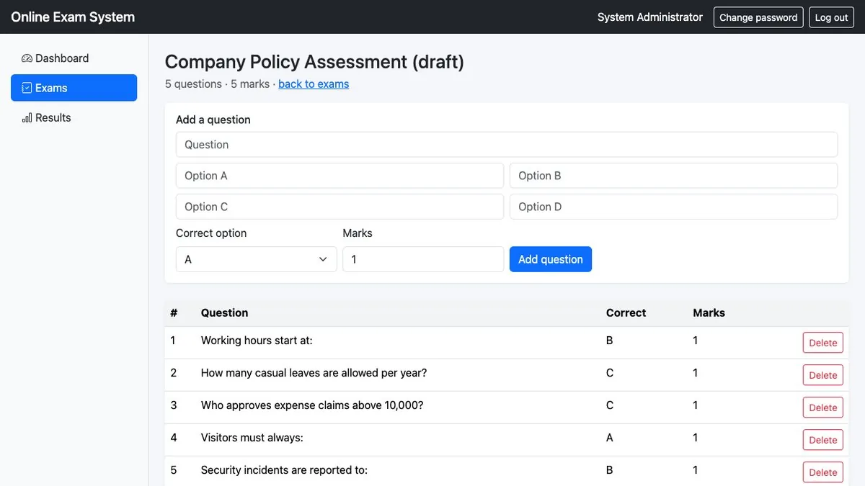This screenshot has width=865, height=486.
Task: Click the Change password button
Action: pyautogui.click(x=758, y=17)
